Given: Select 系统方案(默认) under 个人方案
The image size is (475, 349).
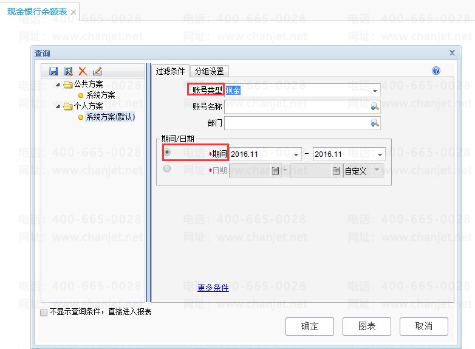Looking at the screenshot, I should coord(111,117).
